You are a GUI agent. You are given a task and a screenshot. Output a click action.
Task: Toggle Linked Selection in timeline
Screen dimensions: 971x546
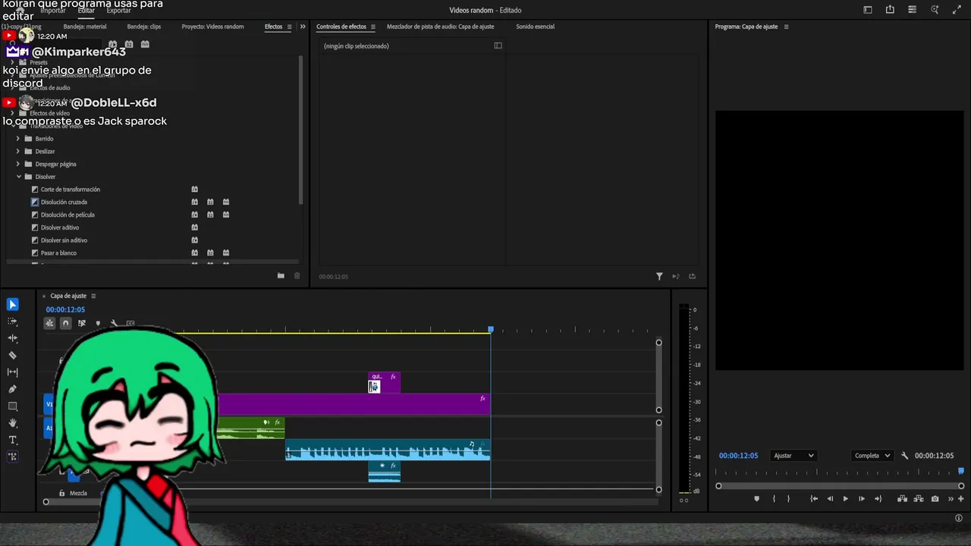point(82,324)
